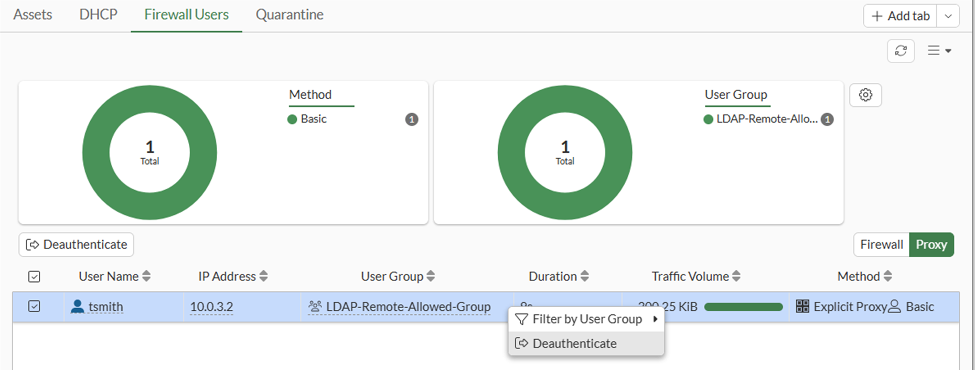
Task: Uncheck the tsmith row checkbox
Action: (x=34, y=307)
